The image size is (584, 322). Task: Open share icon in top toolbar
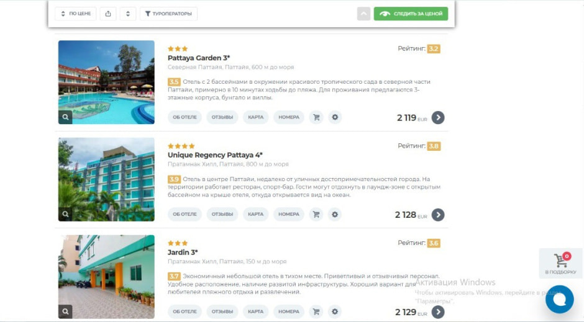tap(108, 14)
